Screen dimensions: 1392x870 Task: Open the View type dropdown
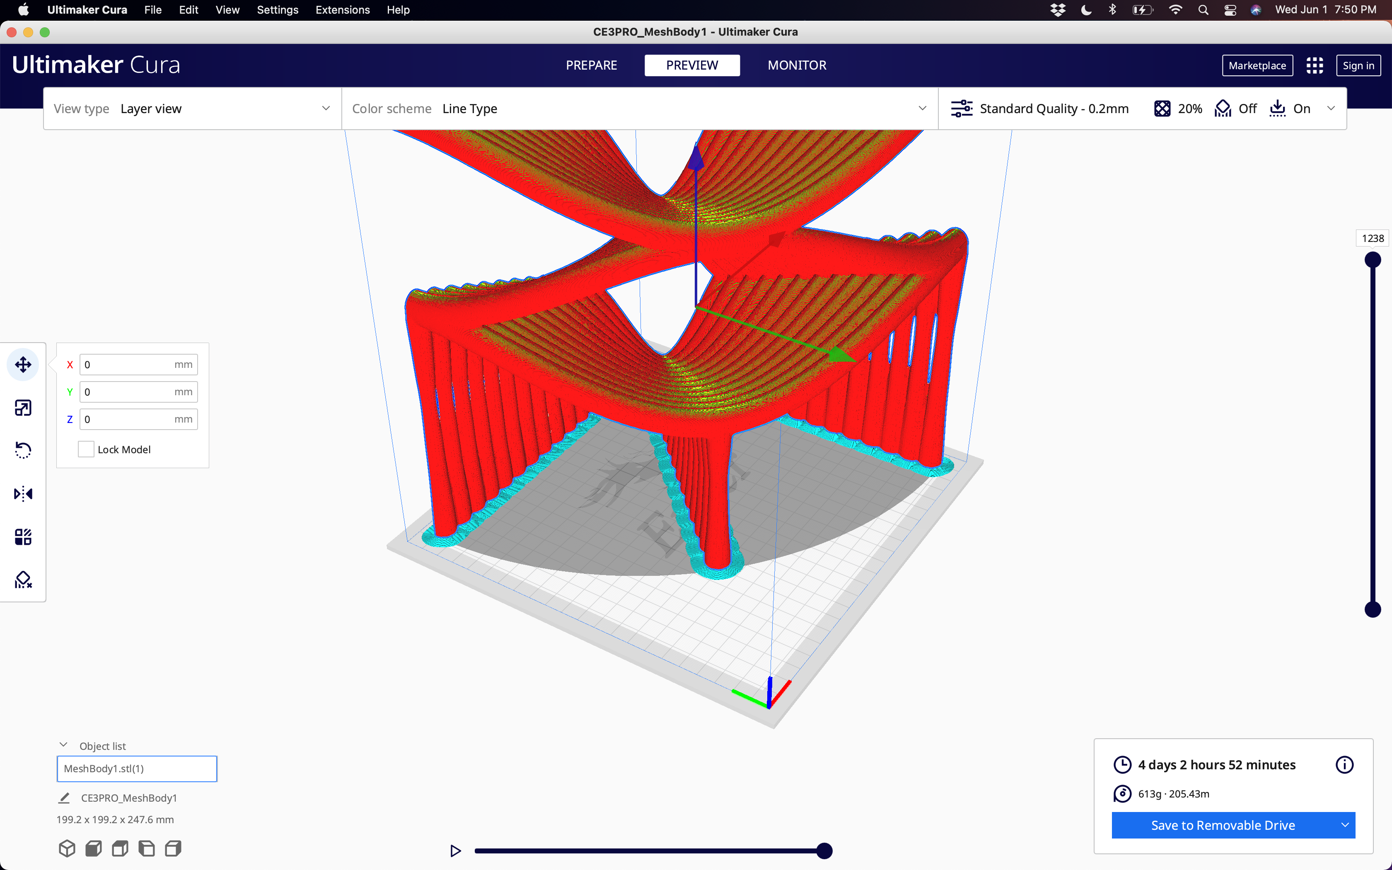coord(192,109)
